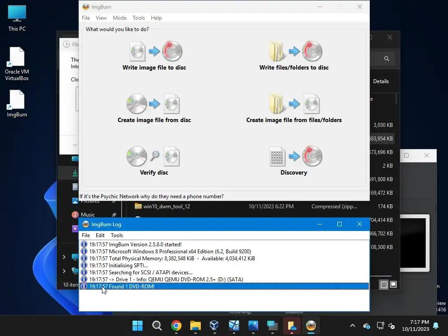Select Create image file from files/folders

tap(294, 108)
